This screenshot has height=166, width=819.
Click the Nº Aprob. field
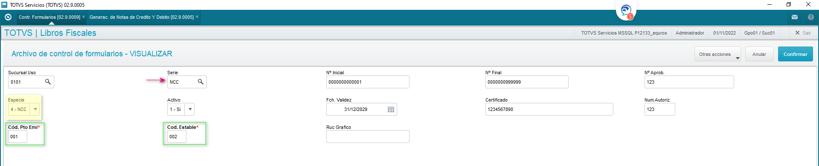(689, 82)
